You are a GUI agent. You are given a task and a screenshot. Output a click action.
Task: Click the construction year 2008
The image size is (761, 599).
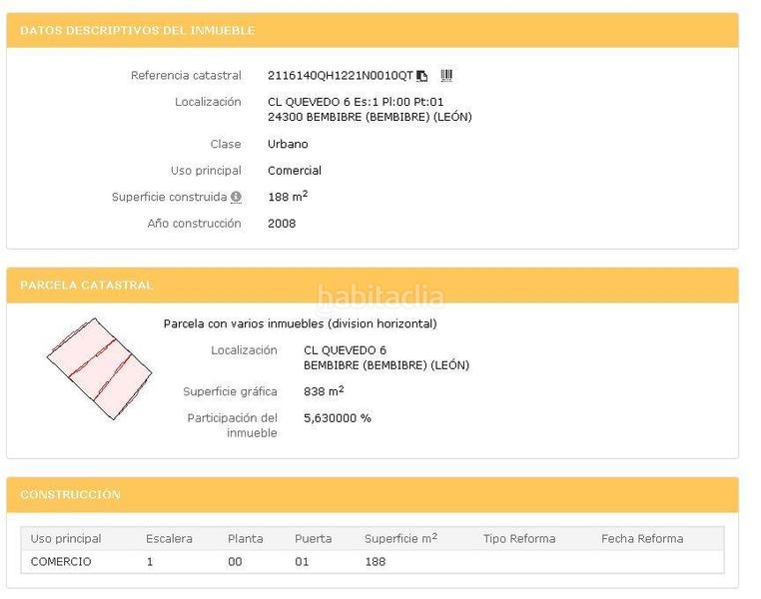[282, 223]
